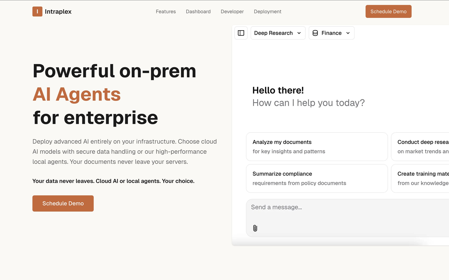Open the Features nav item
Screen dimensions: 449x280
point(166,11)
